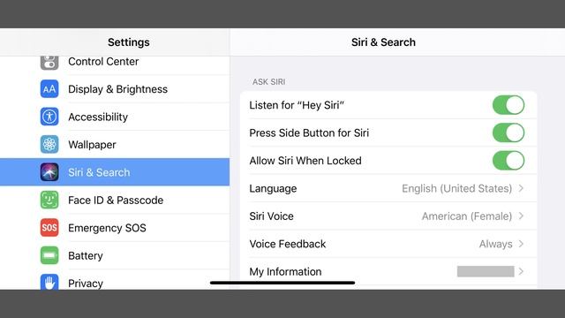This screenshot has height=318, width=565.
Task: Expand Language chevron beside English (United States)
Action: (x=521, y=188)
